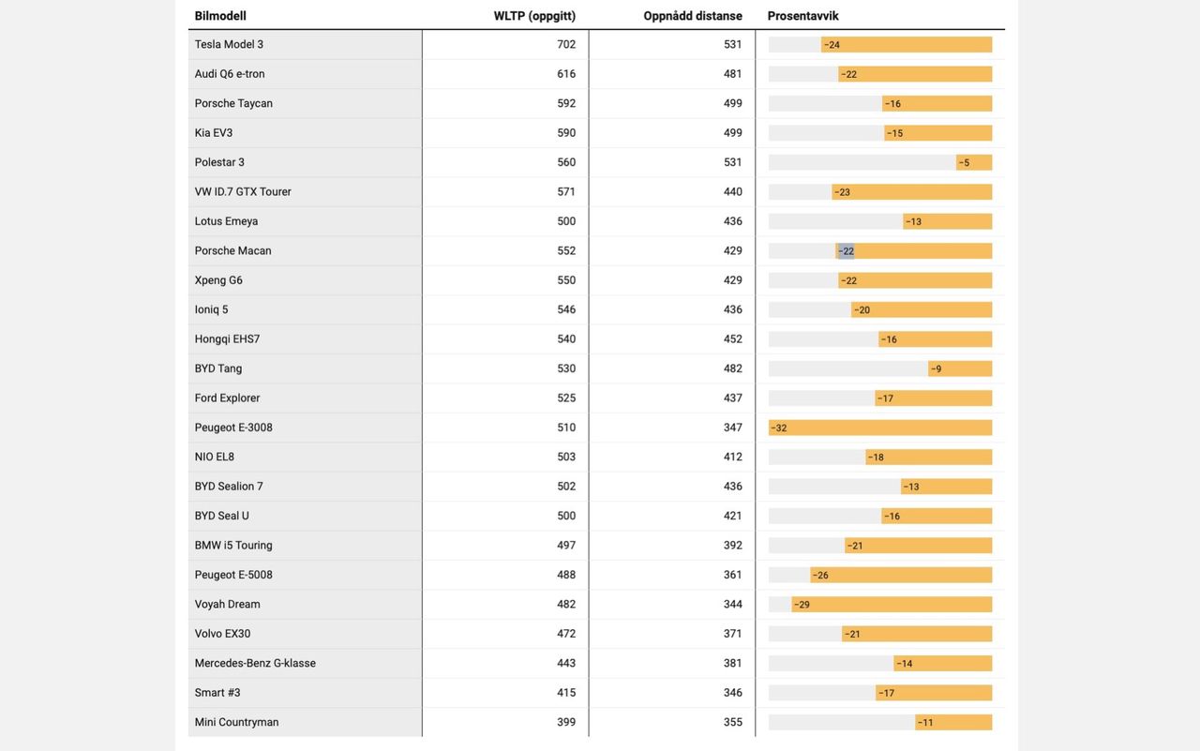Click Mercedes-Benz G-klasse model cell
The image size is (1200, 751).
255,664
